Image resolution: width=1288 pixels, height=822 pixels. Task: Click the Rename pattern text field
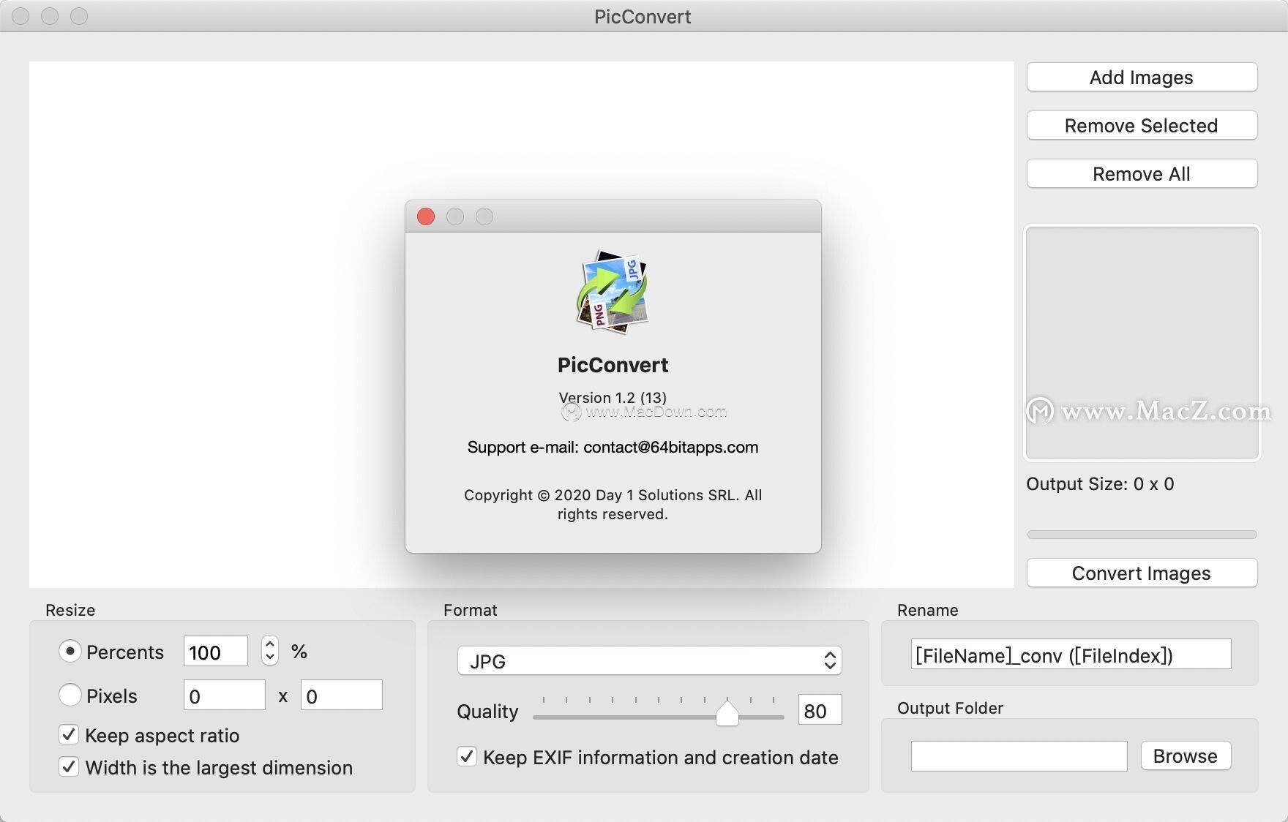coord(1071,654)
